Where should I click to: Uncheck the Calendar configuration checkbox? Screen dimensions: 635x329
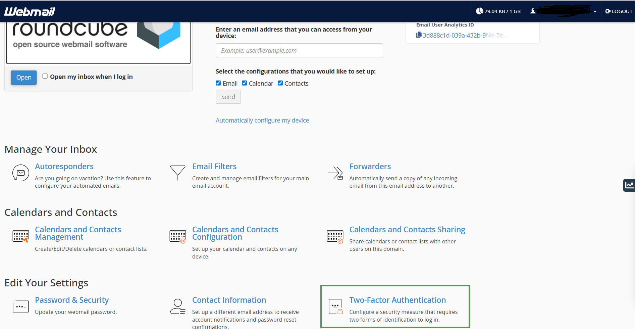coord(245,83)
